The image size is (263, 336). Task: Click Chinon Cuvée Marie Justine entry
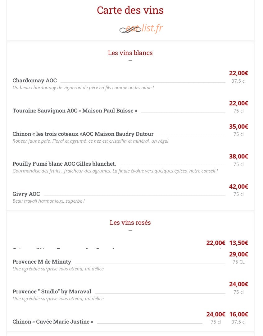pyautogui.click(x=53, y=322)
